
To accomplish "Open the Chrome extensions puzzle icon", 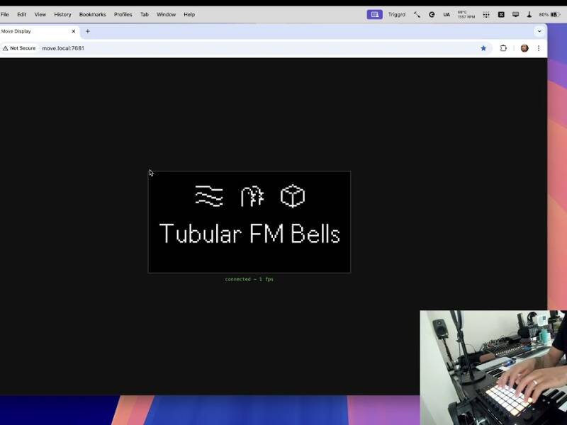I will (503, 48).
